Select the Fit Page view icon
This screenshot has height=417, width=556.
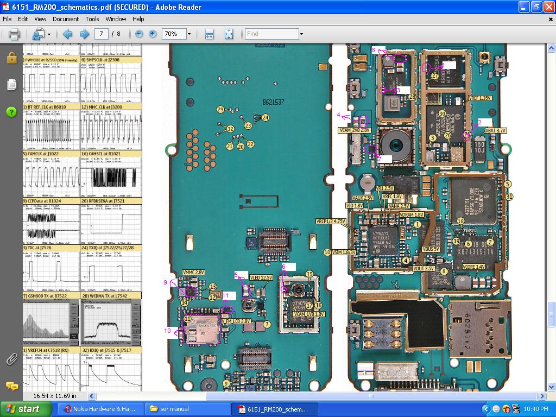coord(229,34)
